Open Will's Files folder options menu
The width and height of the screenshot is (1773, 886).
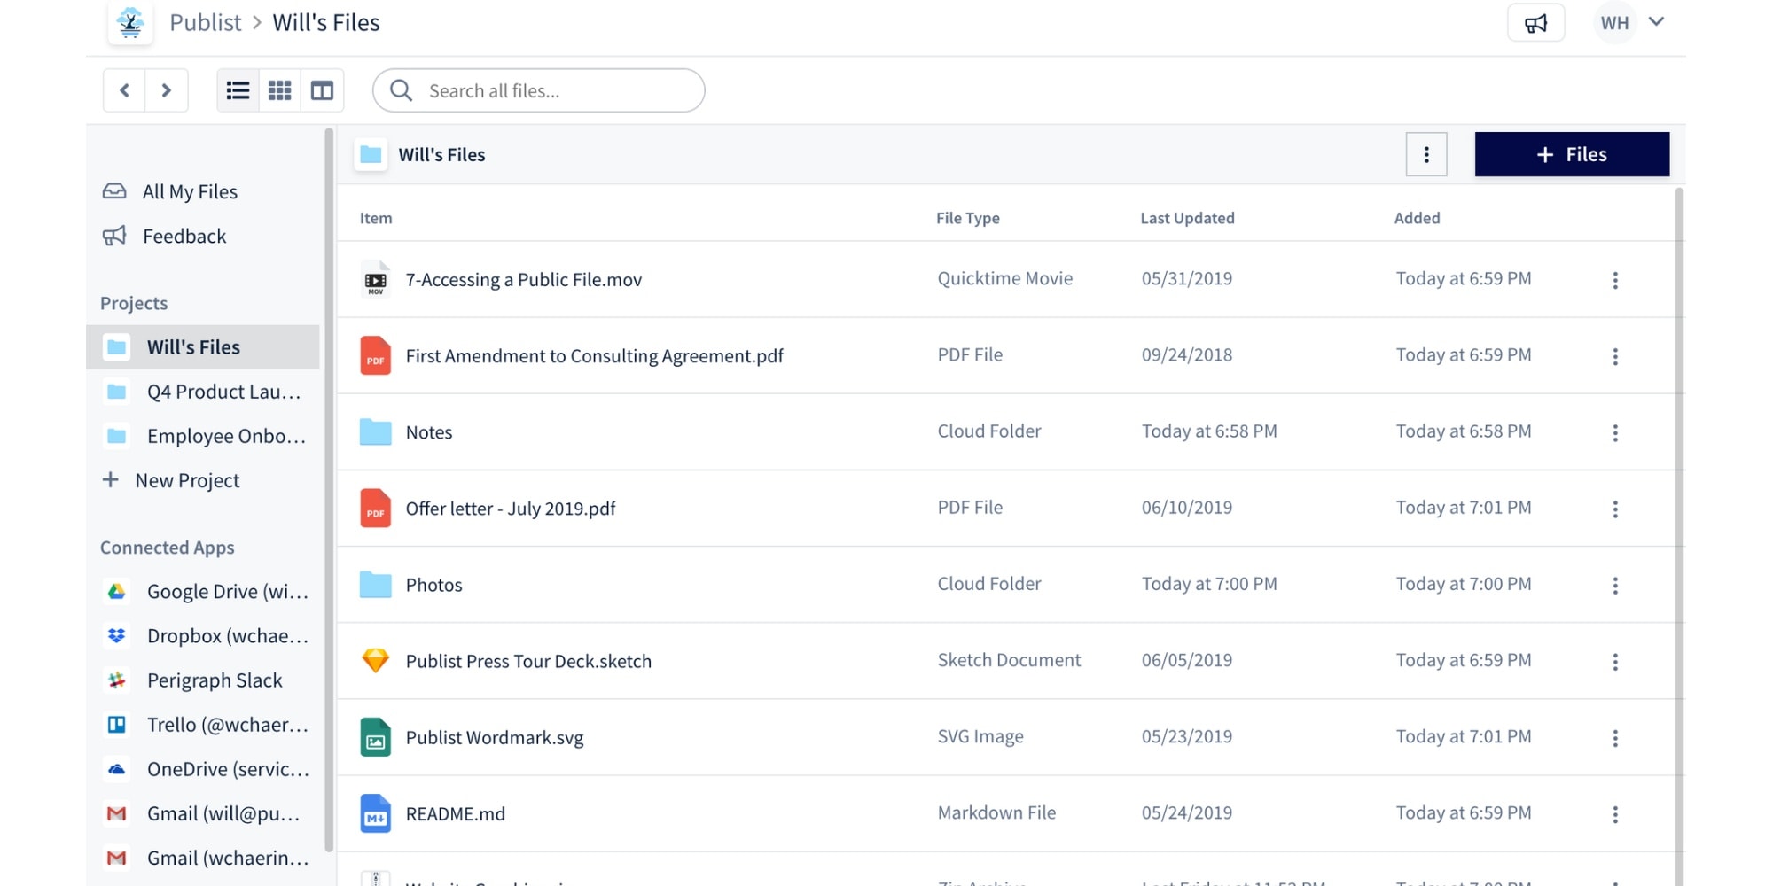point(1425,155)
